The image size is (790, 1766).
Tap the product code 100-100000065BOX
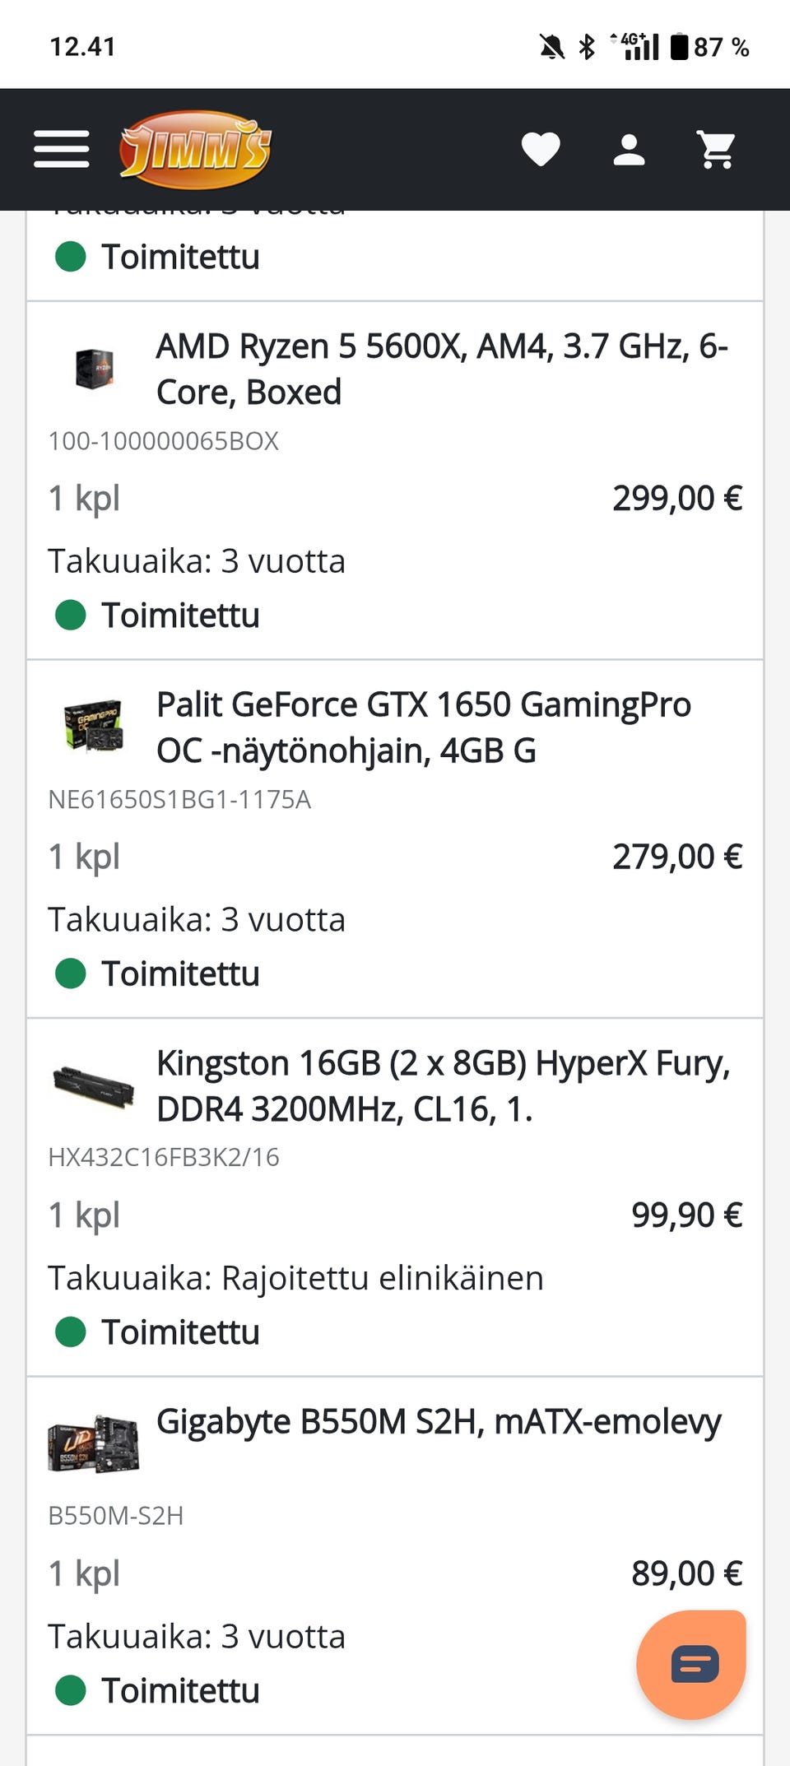click(164, 441)
